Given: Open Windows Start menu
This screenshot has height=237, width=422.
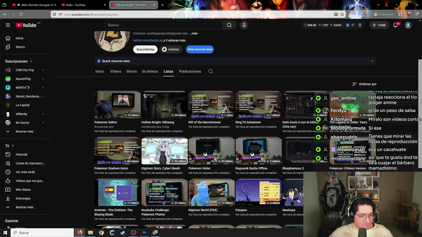Looking at the screenshot, I should [x=5, y=233].
